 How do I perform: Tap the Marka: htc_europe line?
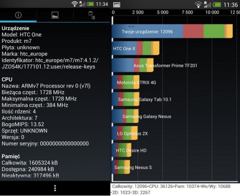[24, 54]
